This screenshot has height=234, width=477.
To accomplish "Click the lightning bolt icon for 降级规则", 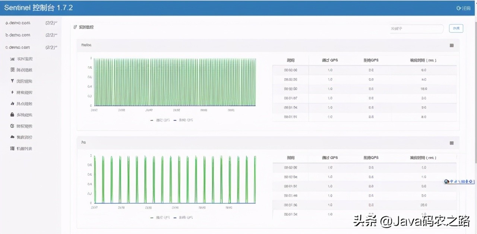I will click(x=12, y=92).
